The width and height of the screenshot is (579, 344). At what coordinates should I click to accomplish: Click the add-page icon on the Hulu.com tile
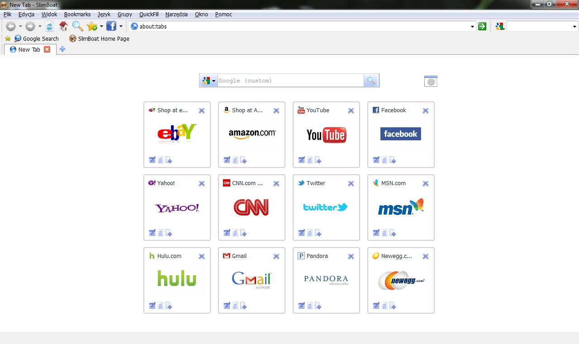[169, 306]
